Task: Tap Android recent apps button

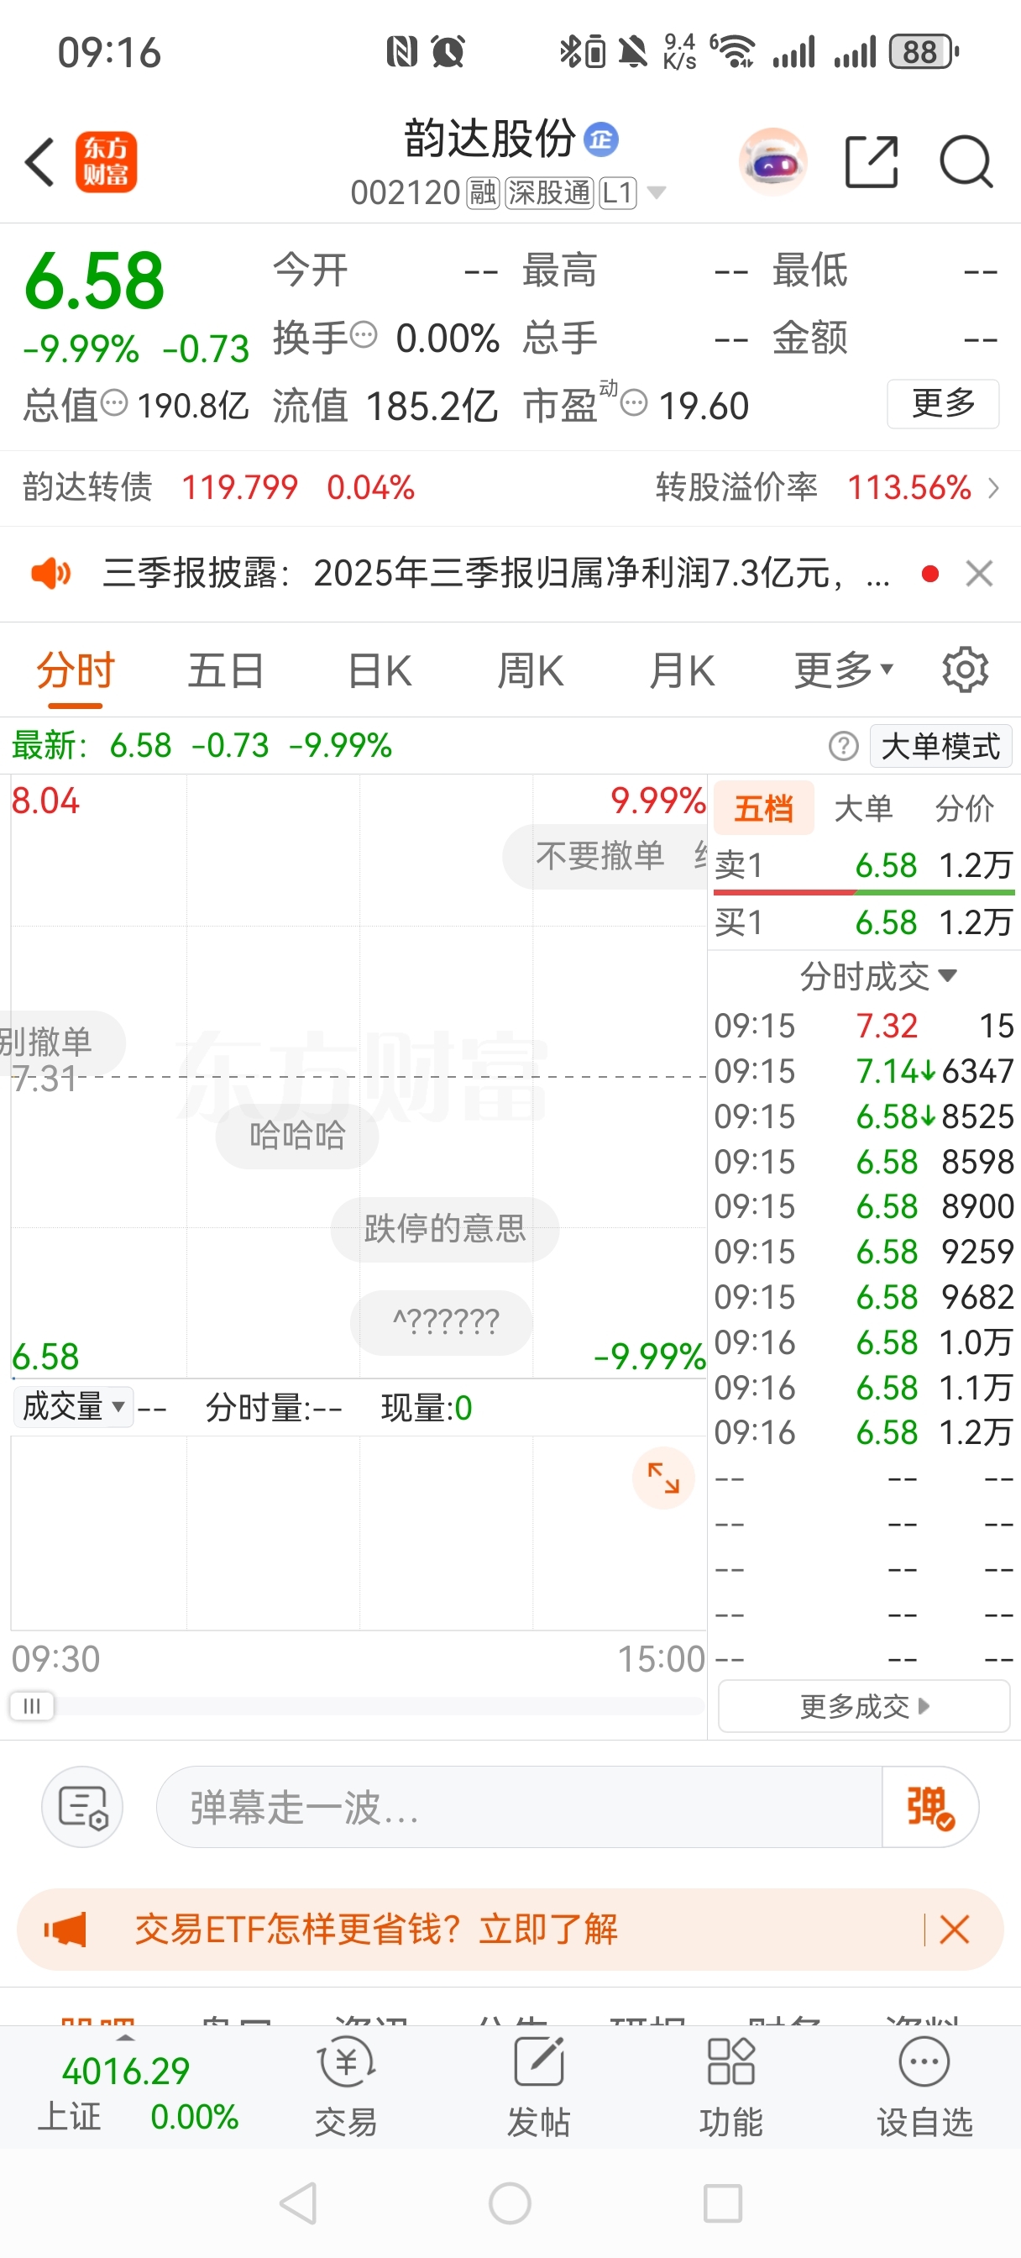Action: pos(723,2203)
